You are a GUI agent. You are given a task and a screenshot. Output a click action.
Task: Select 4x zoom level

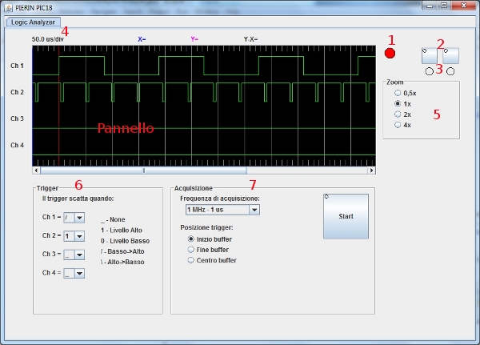click(x=398, y=125)
